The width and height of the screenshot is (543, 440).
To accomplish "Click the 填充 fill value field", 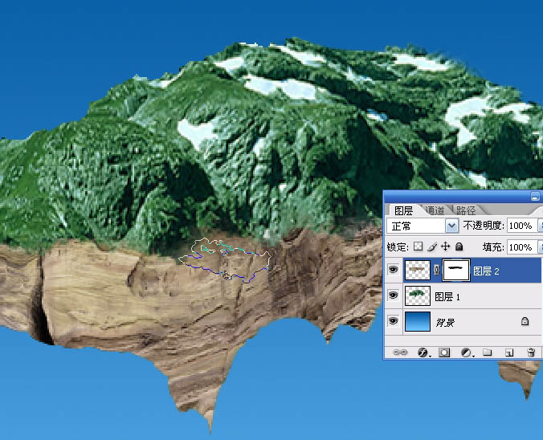I will pyautogui.click(x=523, y=247).
